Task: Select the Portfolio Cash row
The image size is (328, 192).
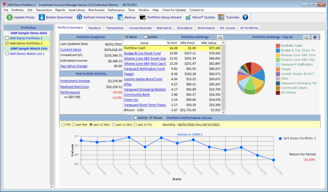Action: tap(172, 48)
